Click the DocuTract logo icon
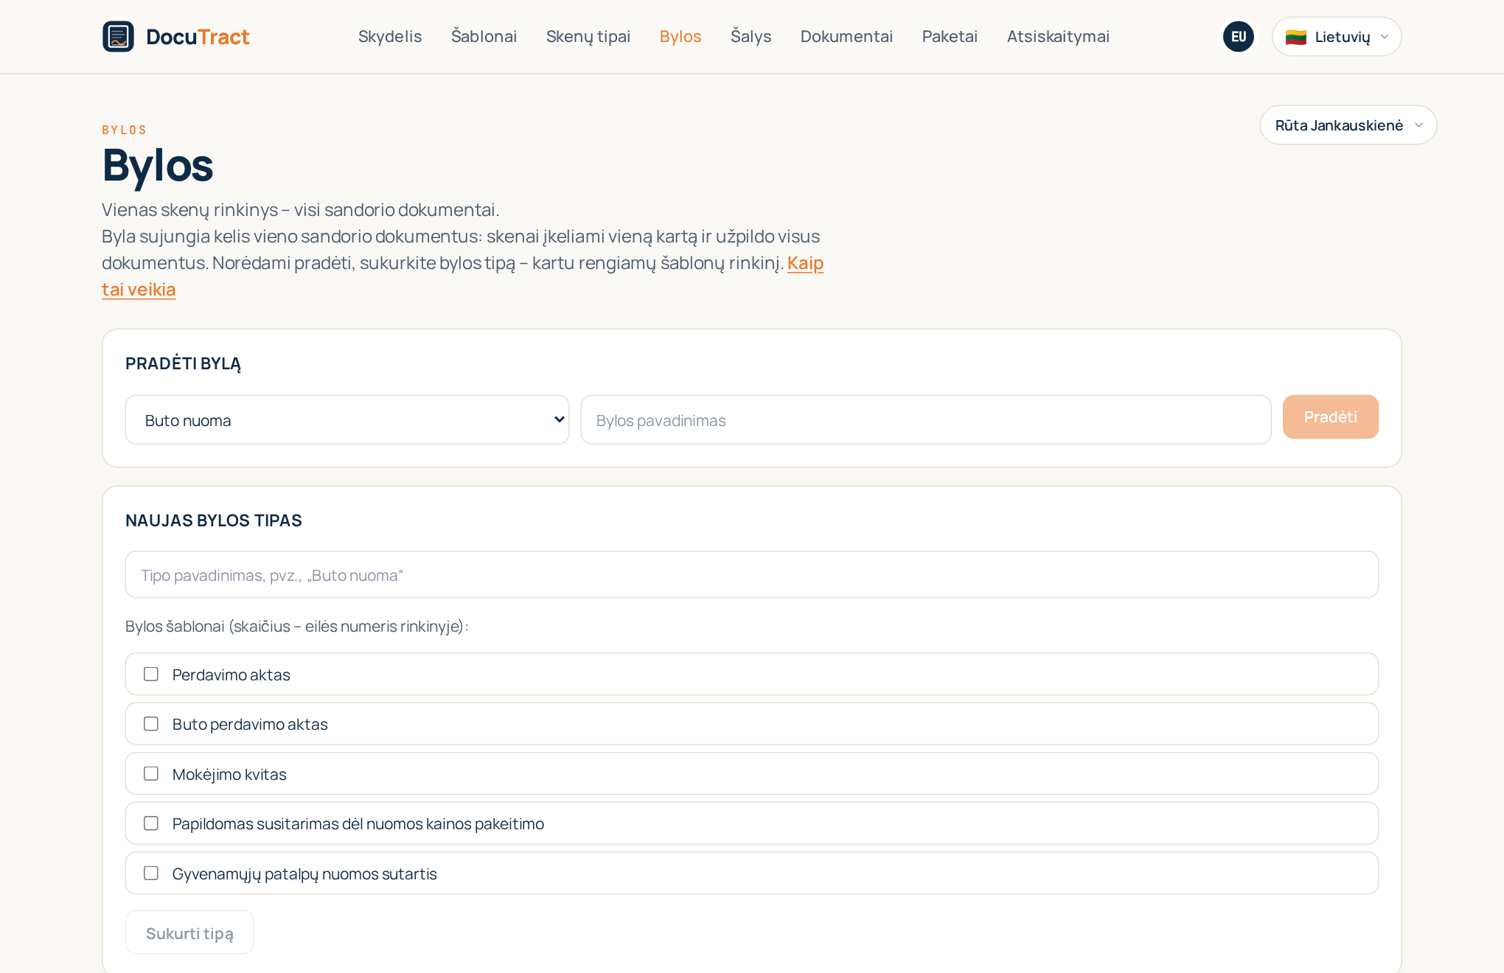This screenshot has height=973, width=1504. pos(118,36)
